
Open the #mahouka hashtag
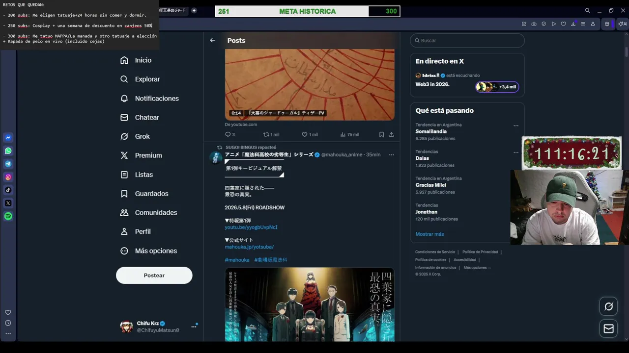(x=237, y=260)
